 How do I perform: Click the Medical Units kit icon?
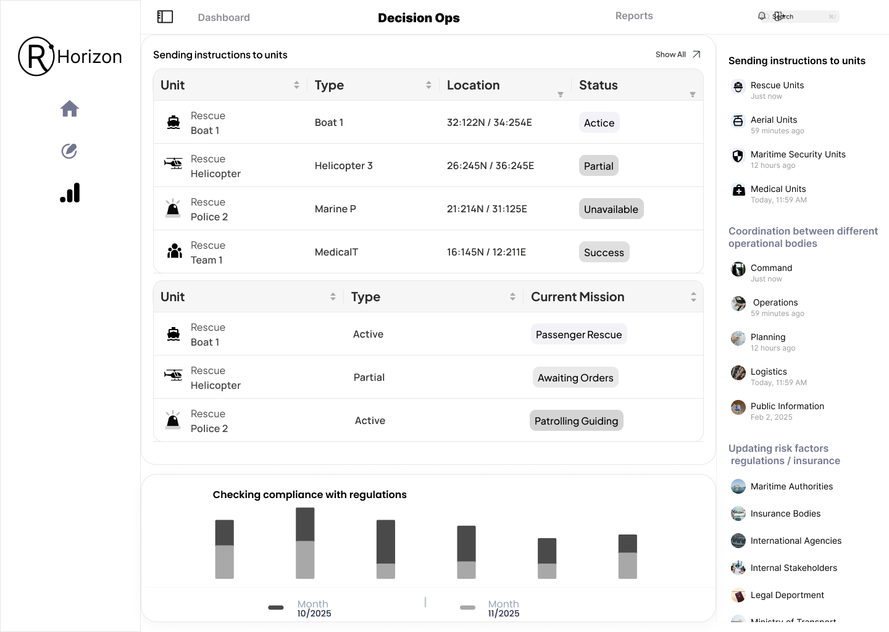738,190
